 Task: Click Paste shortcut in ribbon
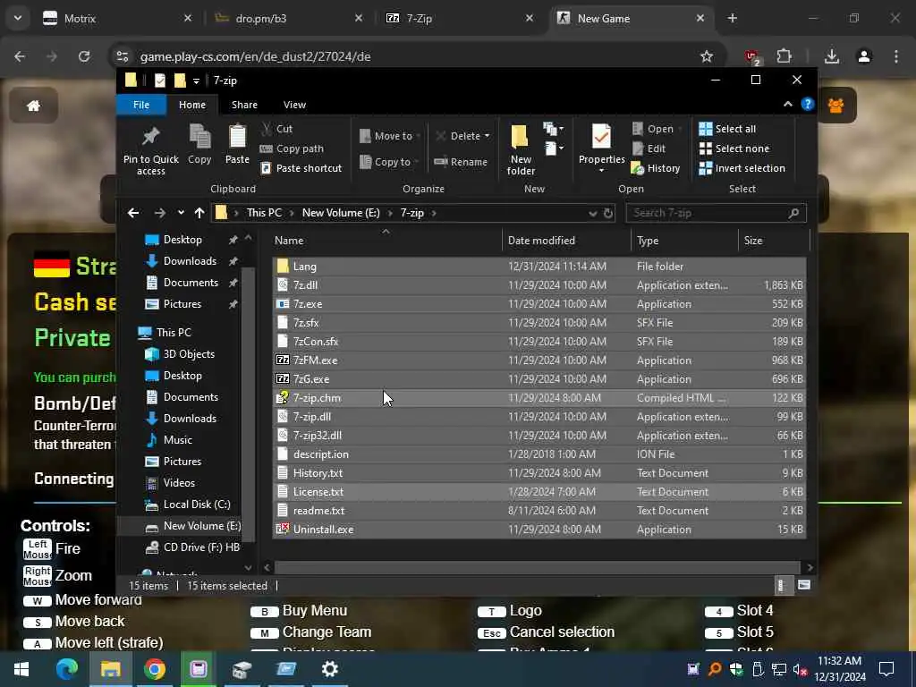pos(301,168)
